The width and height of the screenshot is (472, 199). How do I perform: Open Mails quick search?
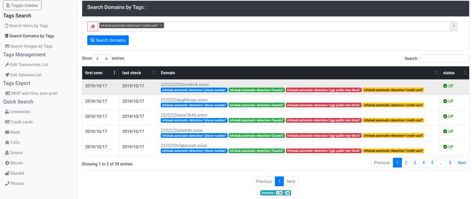(15, 132)
